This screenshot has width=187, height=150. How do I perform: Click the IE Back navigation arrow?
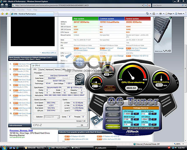(2, 5)
